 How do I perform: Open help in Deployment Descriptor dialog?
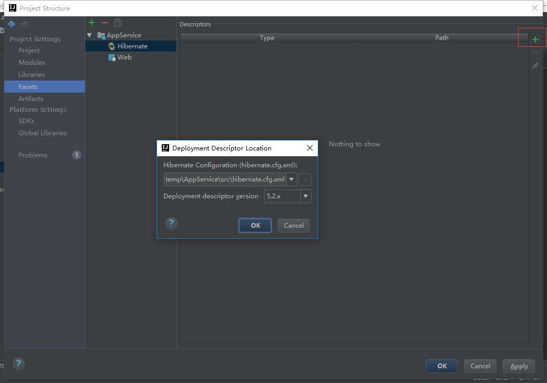171,223
